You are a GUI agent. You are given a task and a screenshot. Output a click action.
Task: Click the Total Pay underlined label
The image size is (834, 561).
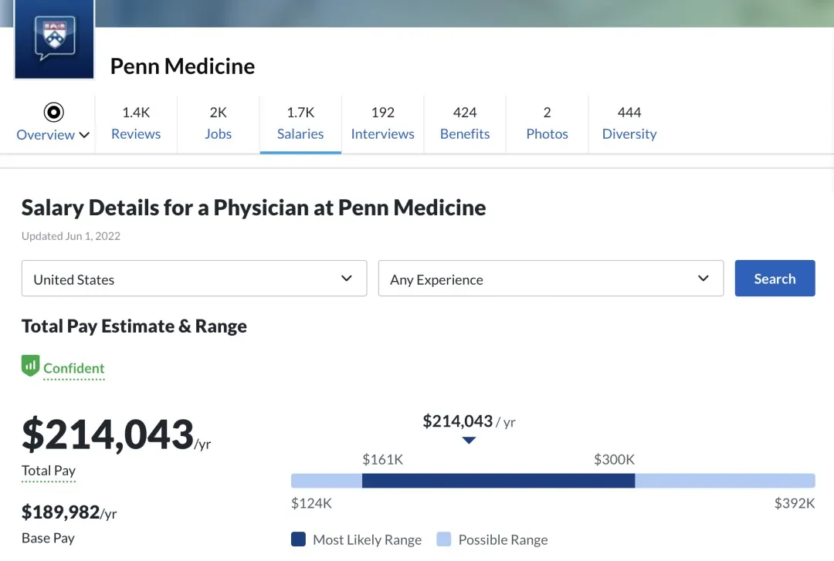(49, 471)
